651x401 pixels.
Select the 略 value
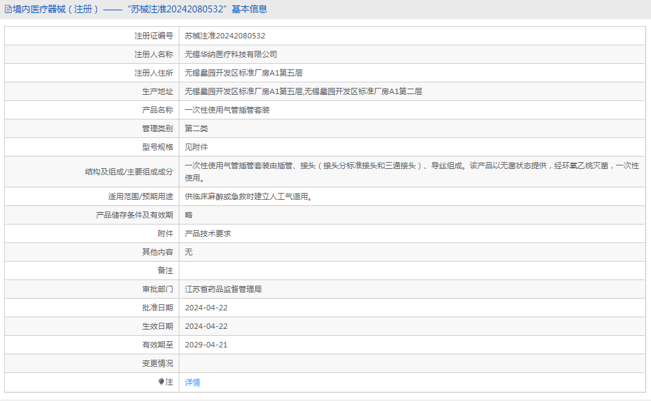tap(189, 215)
